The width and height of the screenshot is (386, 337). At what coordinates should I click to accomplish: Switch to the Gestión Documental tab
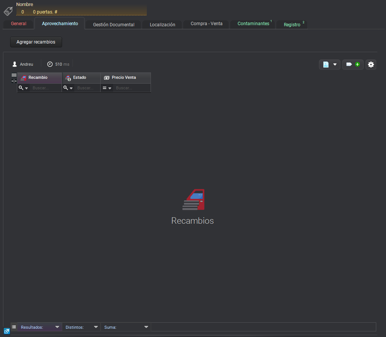click(113, 24)
